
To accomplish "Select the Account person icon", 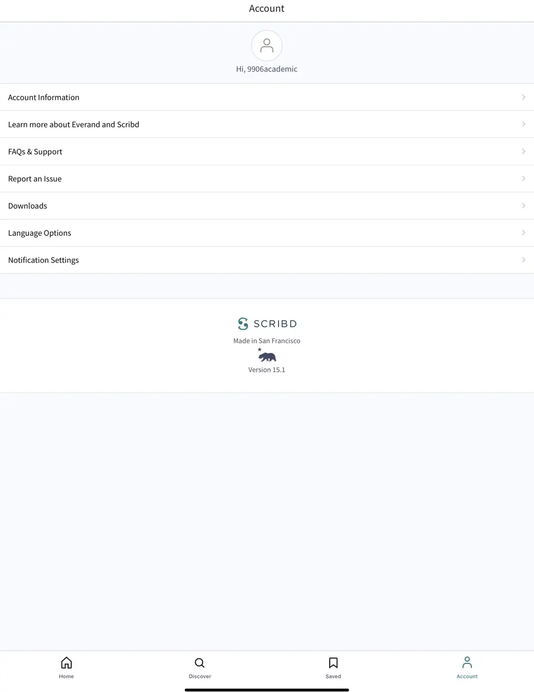I will click(467, 662).
